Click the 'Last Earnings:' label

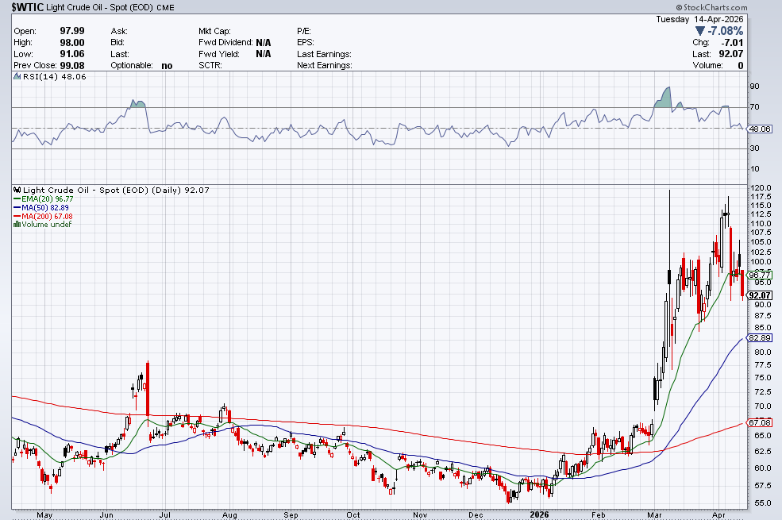click(x=324, y=54)
